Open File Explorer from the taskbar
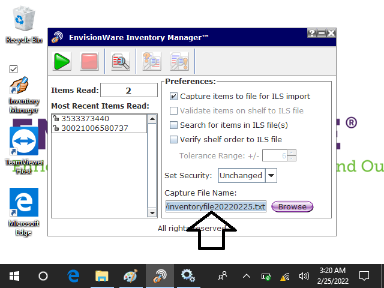Image resolution: width=384 pixels, height=288 pixels. (102, 276)
